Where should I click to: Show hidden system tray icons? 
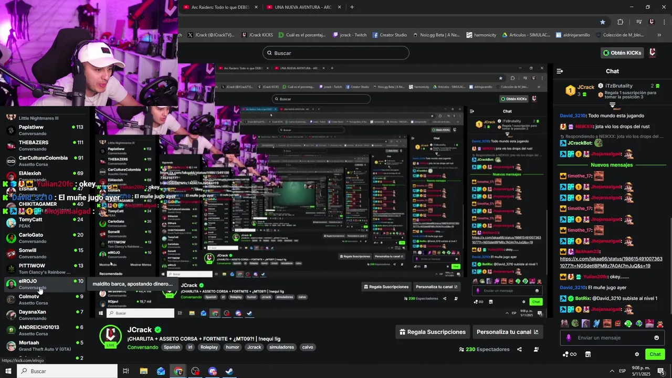[612, 371]
